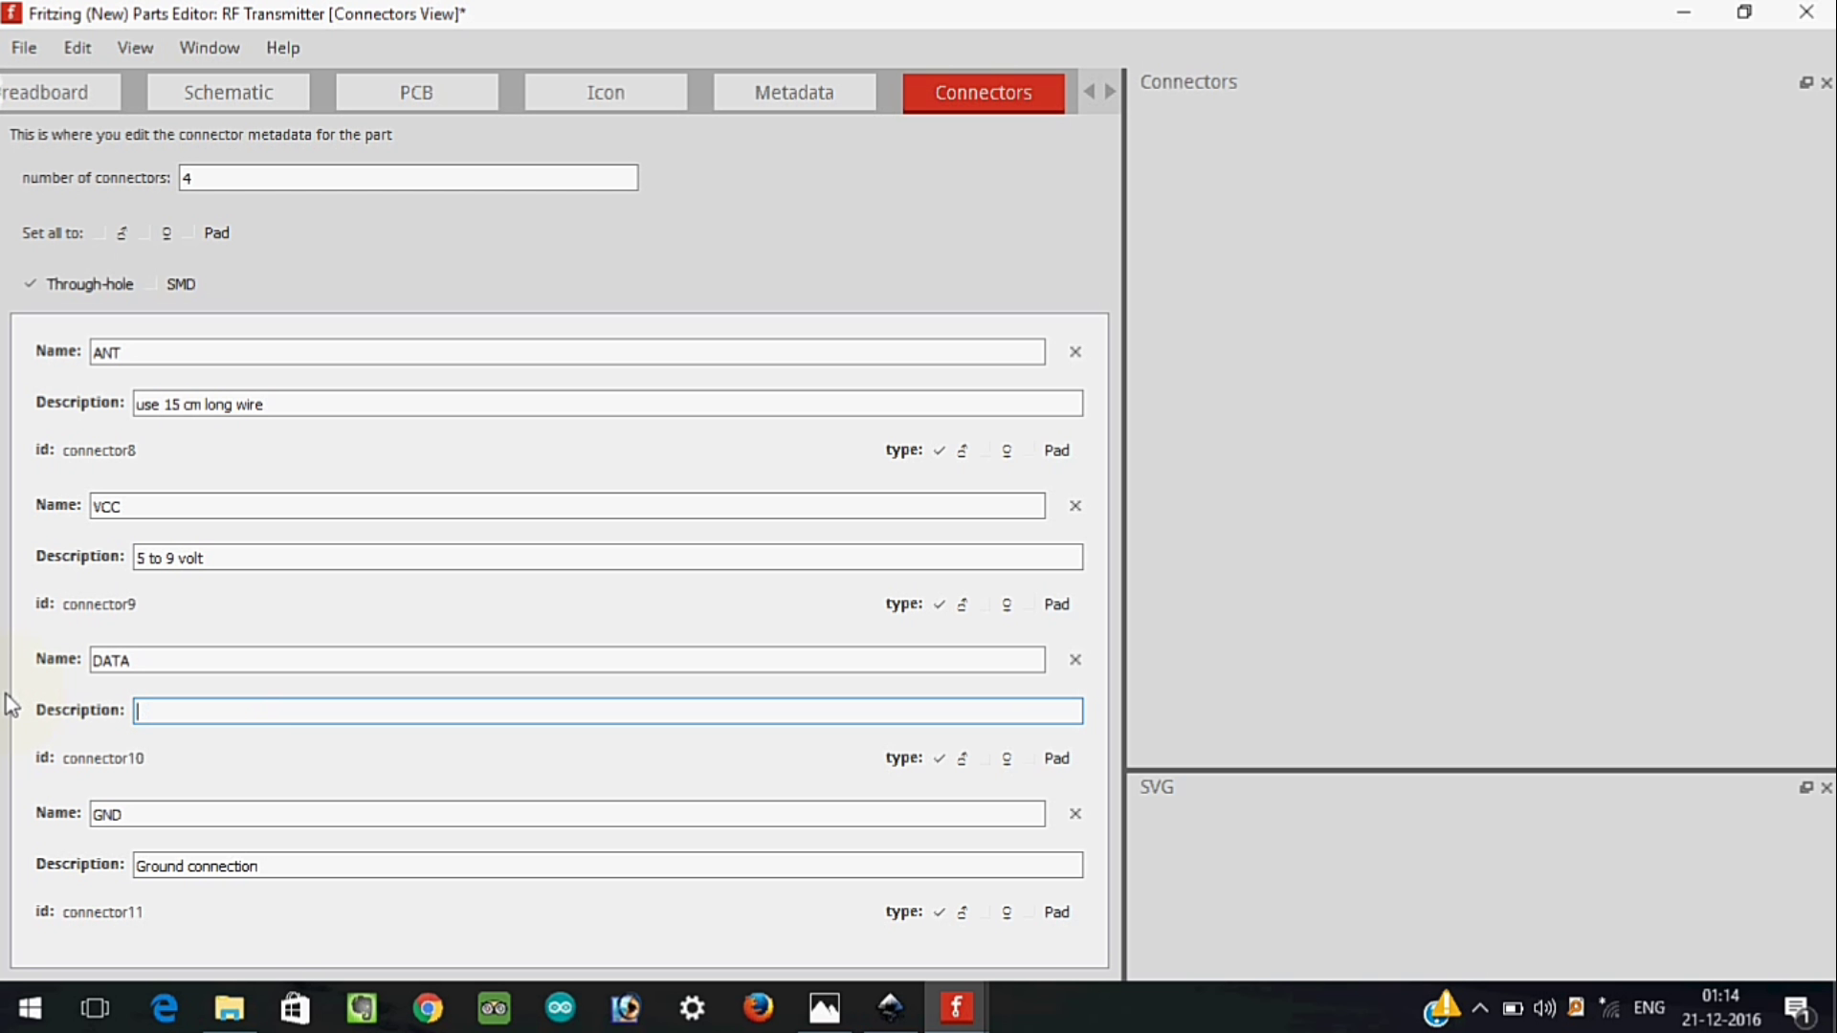This screenshot has height=1033, width=1837.
Task: Click the PCB view tab
Action: point(415,91)
